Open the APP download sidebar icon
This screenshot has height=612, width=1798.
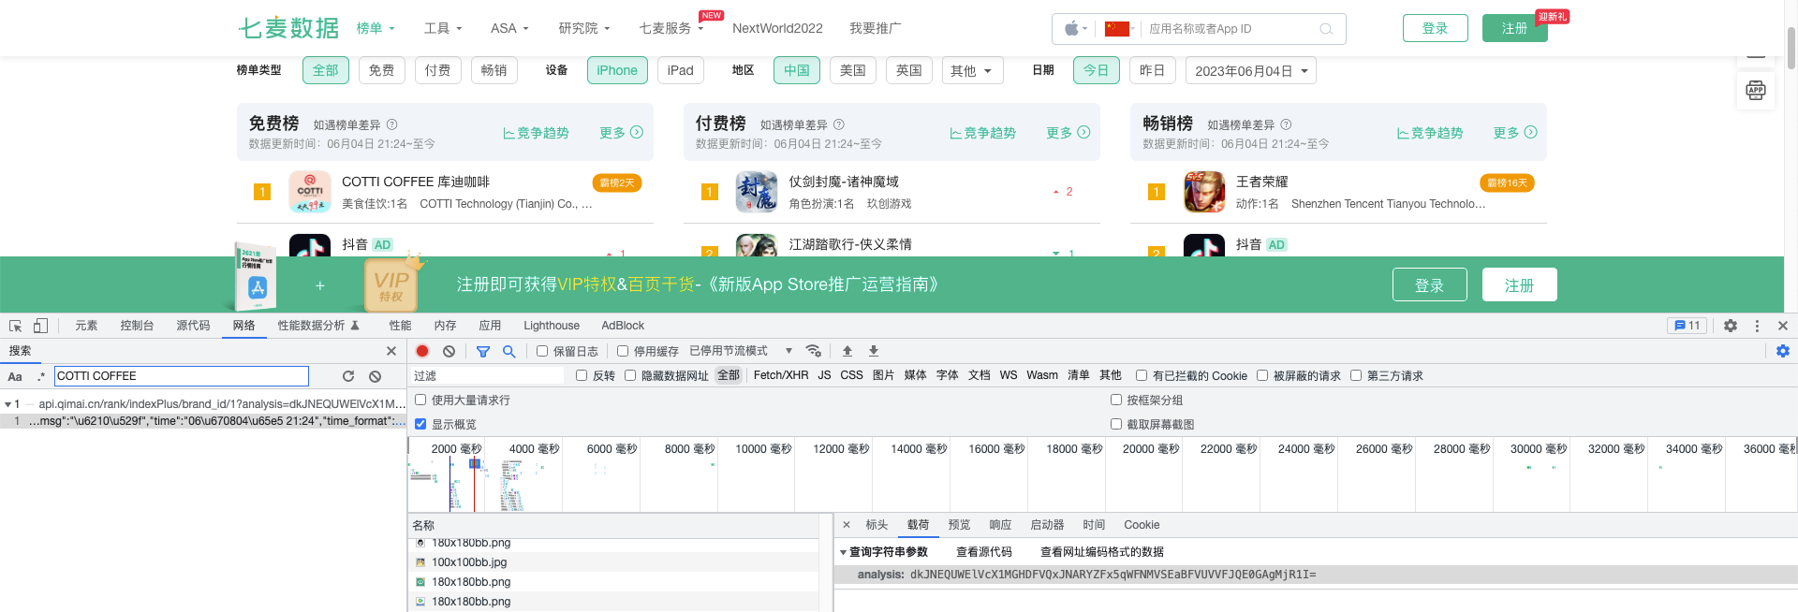point(1756,91)
